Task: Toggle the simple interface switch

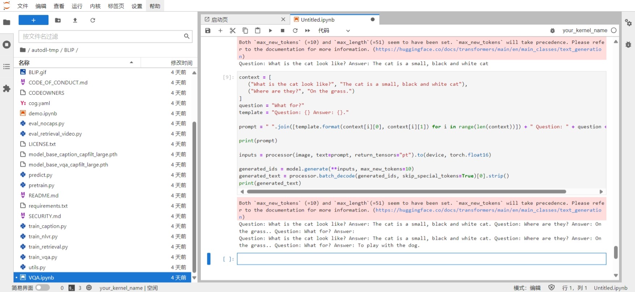Action: pos(43,288)
